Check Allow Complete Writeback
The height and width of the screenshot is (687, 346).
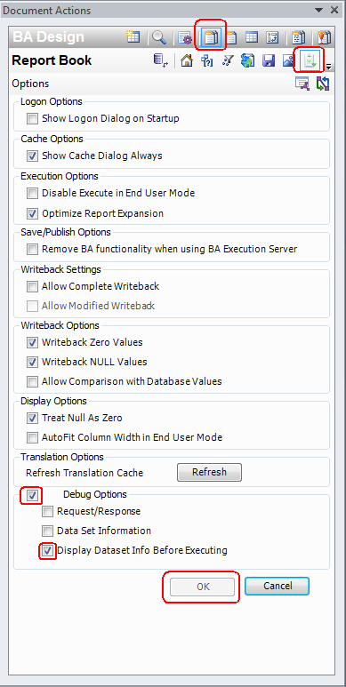32,286
